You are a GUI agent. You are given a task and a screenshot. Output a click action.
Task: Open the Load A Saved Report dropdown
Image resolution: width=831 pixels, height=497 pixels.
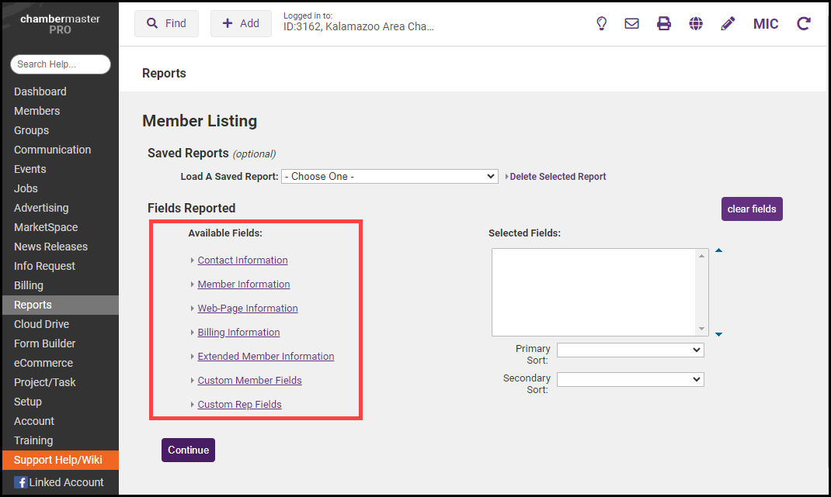[x=389, y=177]
